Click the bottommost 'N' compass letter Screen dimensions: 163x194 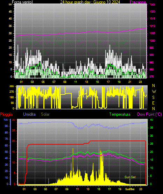[x=154, y=109]
